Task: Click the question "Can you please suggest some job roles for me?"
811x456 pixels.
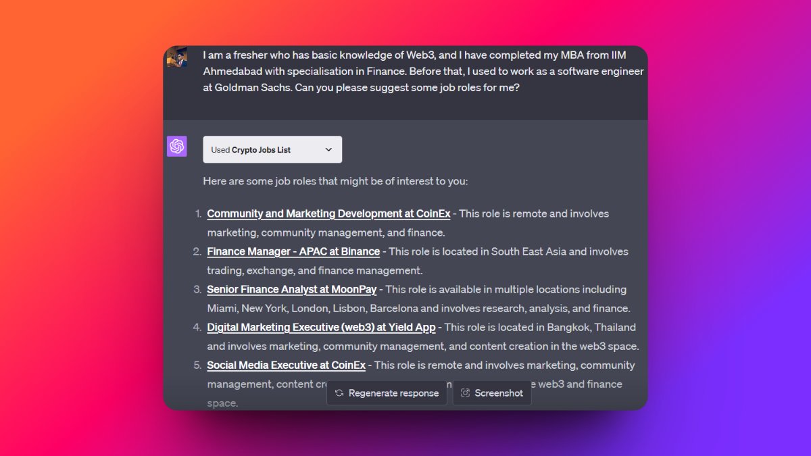Action: tap(407, 87)
